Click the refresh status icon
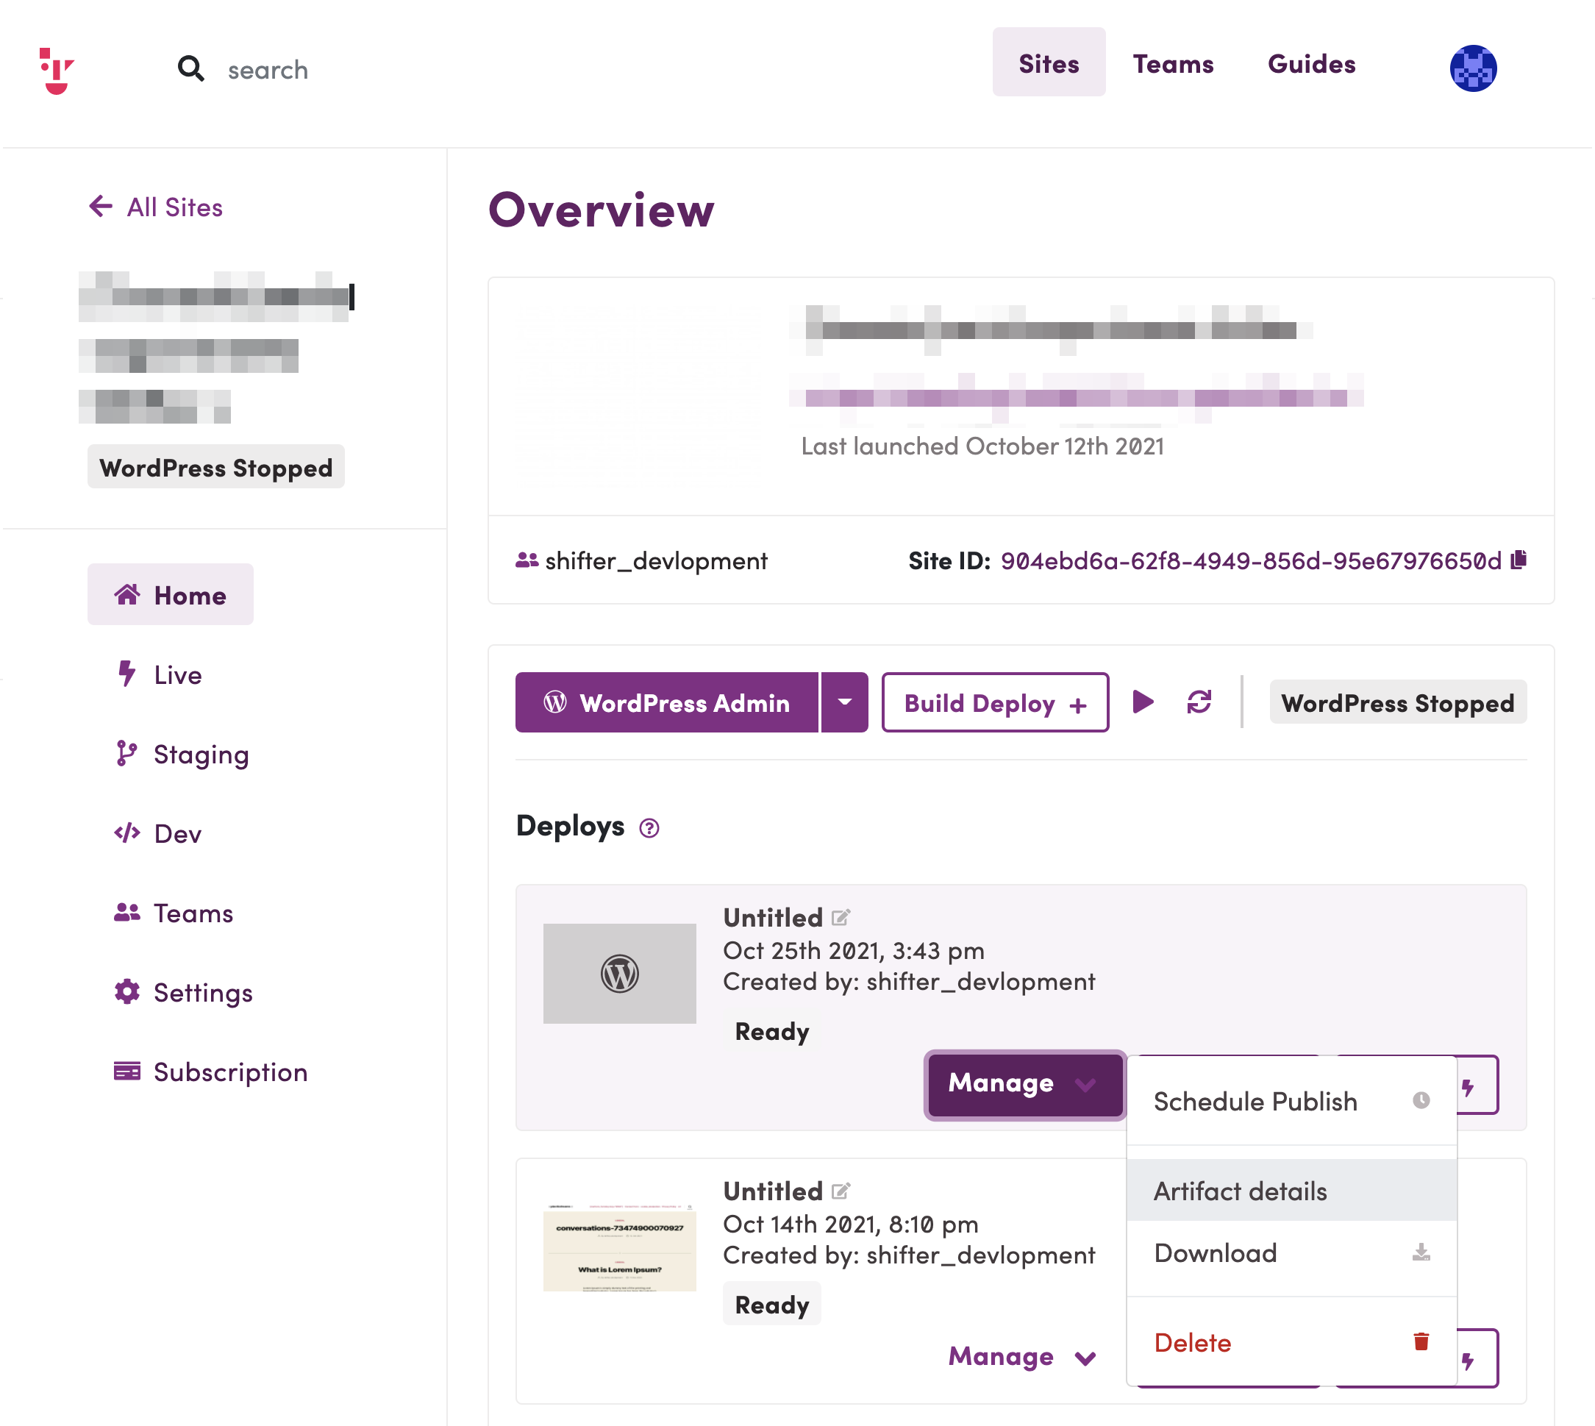The width and height of the screenshot is (1595, 1426). click(1199, 702)
